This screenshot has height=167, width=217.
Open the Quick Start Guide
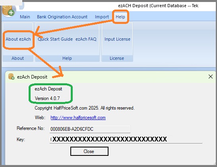tap(55, 39)
